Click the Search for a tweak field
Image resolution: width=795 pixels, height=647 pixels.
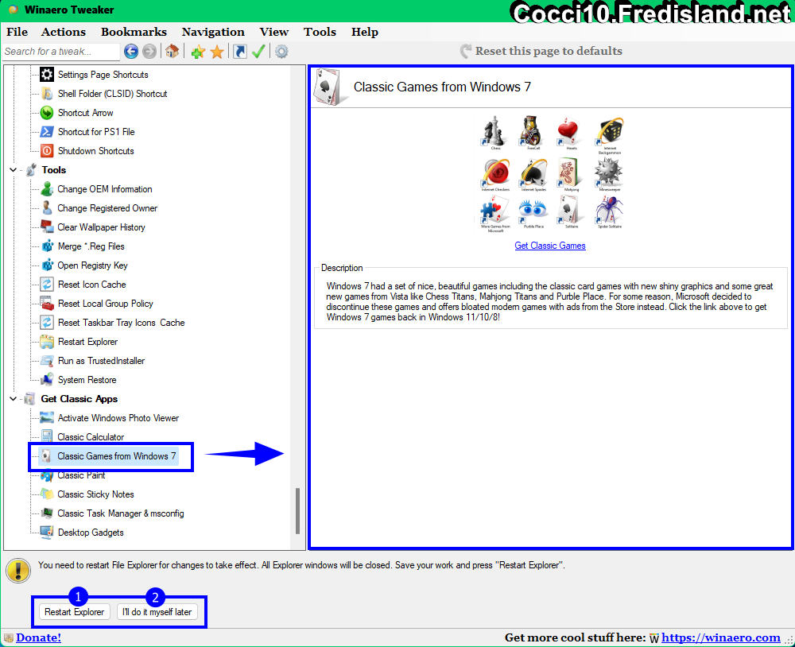(61, 52)
